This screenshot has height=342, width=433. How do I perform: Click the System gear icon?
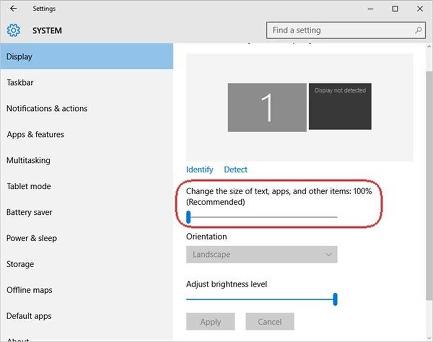(x=13, y=30)
